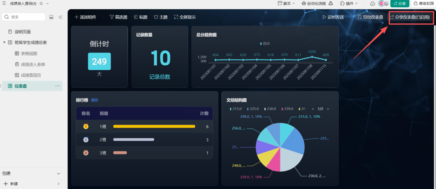Click the drag handle left of 仪表盘
Viewport: 436px width, 189px height.
pyautogui.click(x=1, y=86)
